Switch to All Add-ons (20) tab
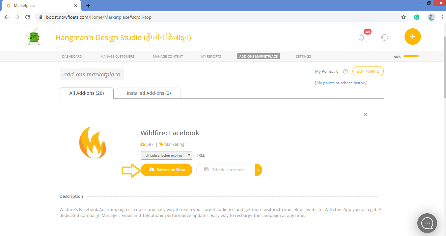Image resolution: width=446 pixels, height=236 pixels. click(x=87, y=93)
